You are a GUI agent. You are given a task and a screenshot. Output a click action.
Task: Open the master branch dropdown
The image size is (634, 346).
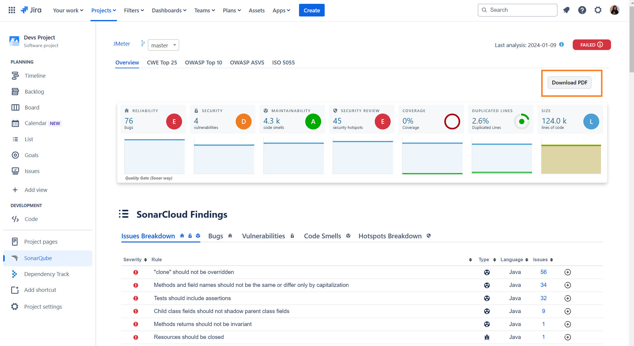point(164,45)
